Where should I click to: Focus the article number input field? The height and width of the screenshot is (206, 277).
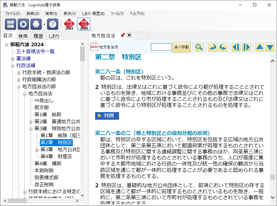point(161,47)
